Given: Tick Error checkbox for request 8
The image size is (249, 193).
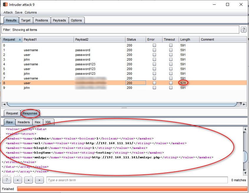Looking at the screenshot, I should tap(154, 83).
